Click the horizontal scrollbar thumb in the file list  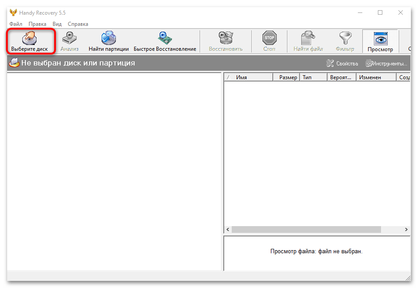(306, 229)
